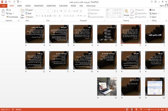The width and height of the screenshot is (168, 111).
Task: Click transition star under slide 6
Action: tap(26, 45)
